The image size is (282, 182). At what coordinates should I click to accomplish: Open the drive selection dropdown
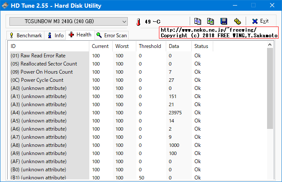68,21
